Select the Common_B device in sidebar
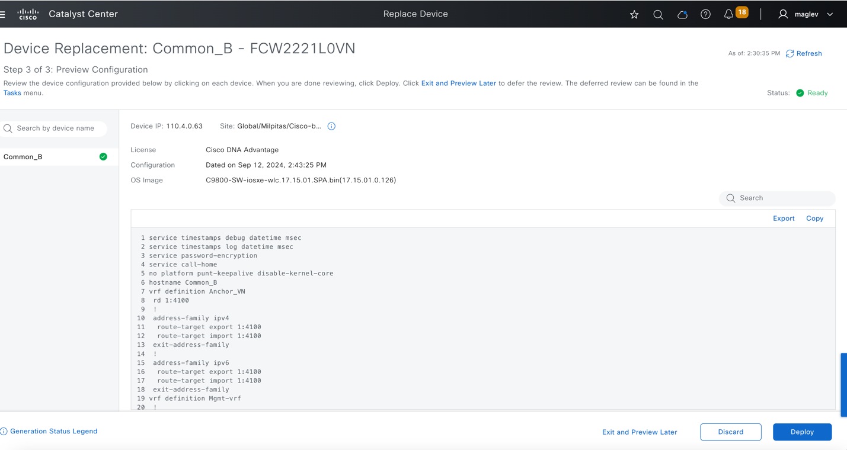This screenshot has width=847, height=450. 23,156
